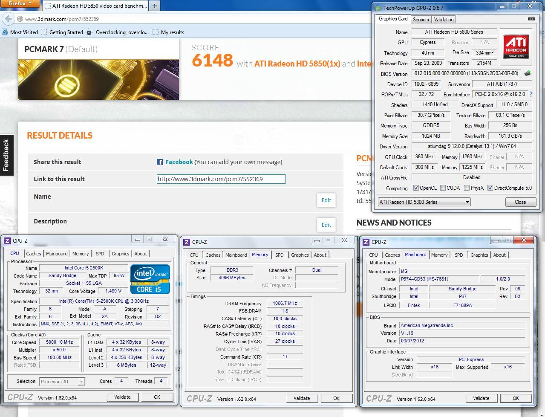The width and height of the screenshot is (545, 417).
Task: Click Close button in GPU-Z
Action: tap(520, 202)
